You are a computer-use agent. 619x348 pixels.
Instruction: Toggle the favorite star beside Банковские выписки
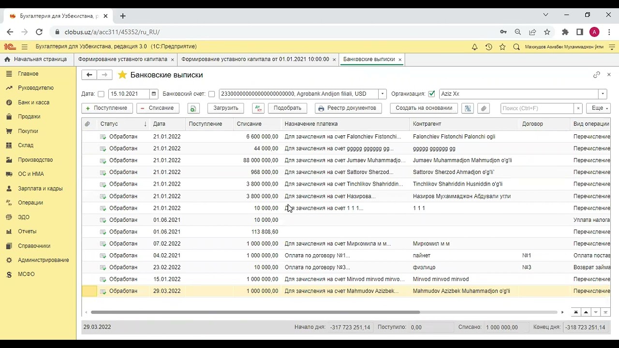click(122, 75)
